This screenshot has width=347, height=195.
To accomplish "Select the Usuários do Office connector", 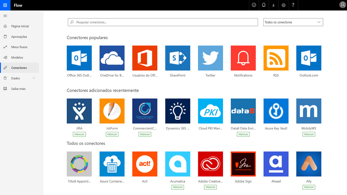I will (x=145, y=58).
